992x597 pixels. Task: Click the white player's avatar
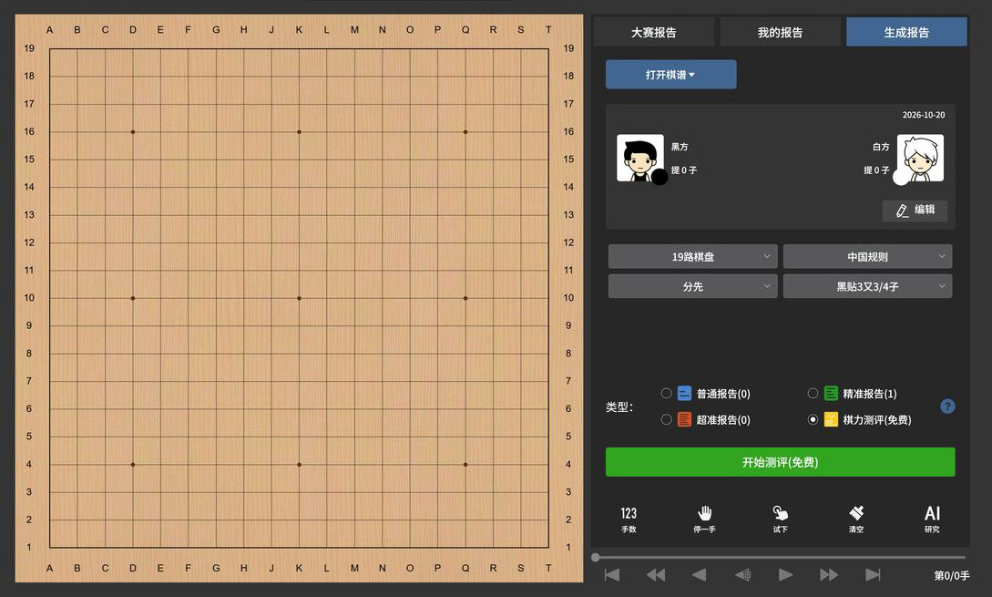click(x=921, y=158)
